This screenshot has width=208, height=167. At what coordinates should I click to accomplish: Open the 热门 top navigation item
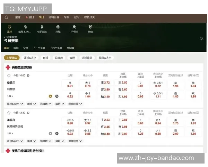pos(30,17)
